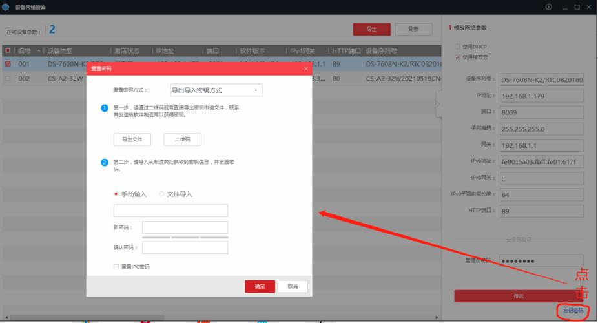The height and width of the screenshot is (323, 598).
Task: Select the CS-A2-32W20210519CN serial number cell
Action: click(403, 79)
